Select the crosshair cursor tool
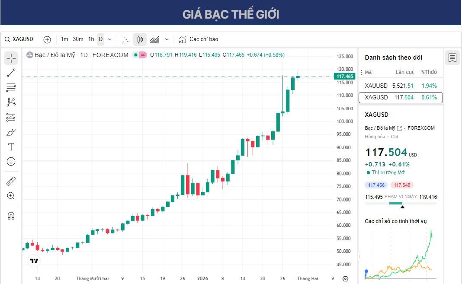 tap(11, 58)
